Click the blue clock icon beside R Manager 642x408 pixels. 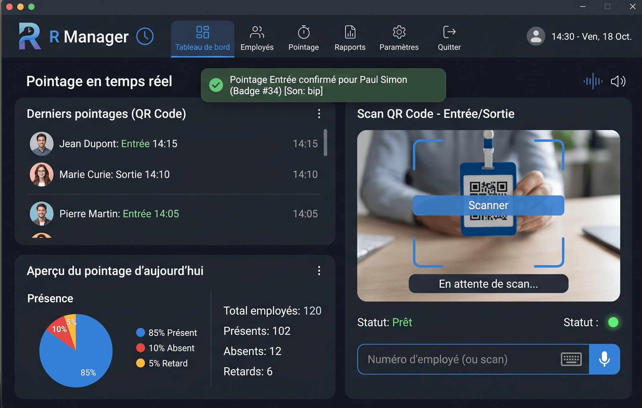145,36
